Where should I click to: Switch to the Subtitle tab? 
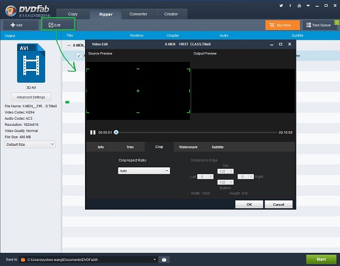(x=218, y=147)
